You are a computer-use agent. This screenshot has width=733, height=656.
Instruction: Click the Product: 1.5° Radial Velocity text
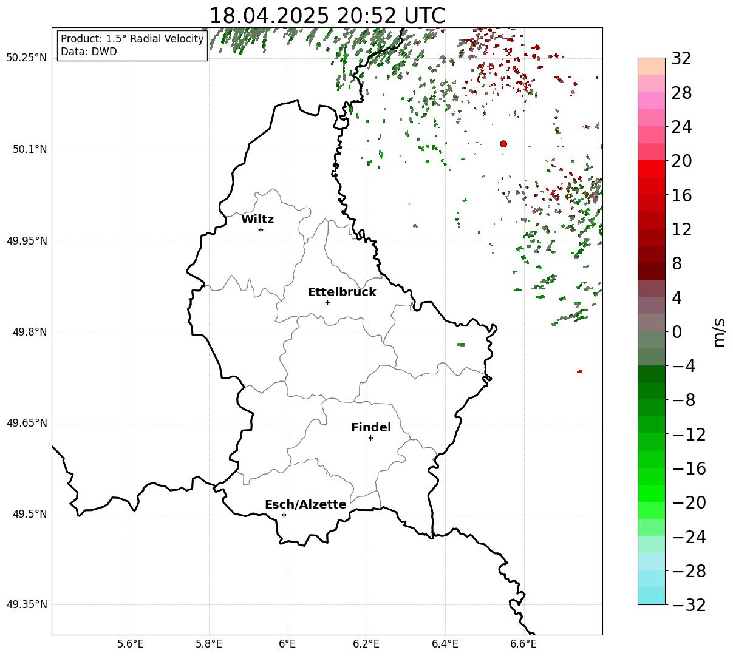coord(132,39)
